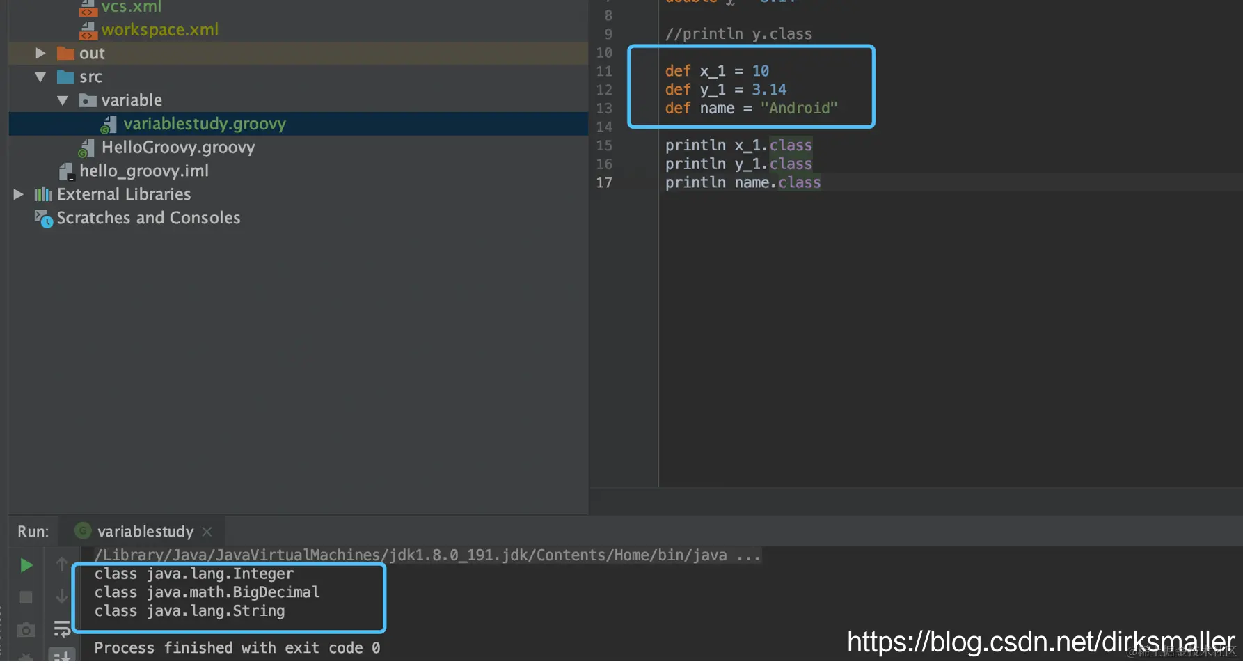Screen dimensions: 1243x664
Task: Click the java command path line
Action: pyautogui.click(x=427, y=555)
